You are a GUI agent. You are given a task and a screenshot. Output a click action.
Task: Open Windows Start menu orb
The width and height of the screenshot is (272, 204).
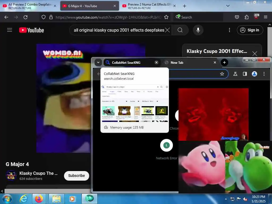point(7,199)
